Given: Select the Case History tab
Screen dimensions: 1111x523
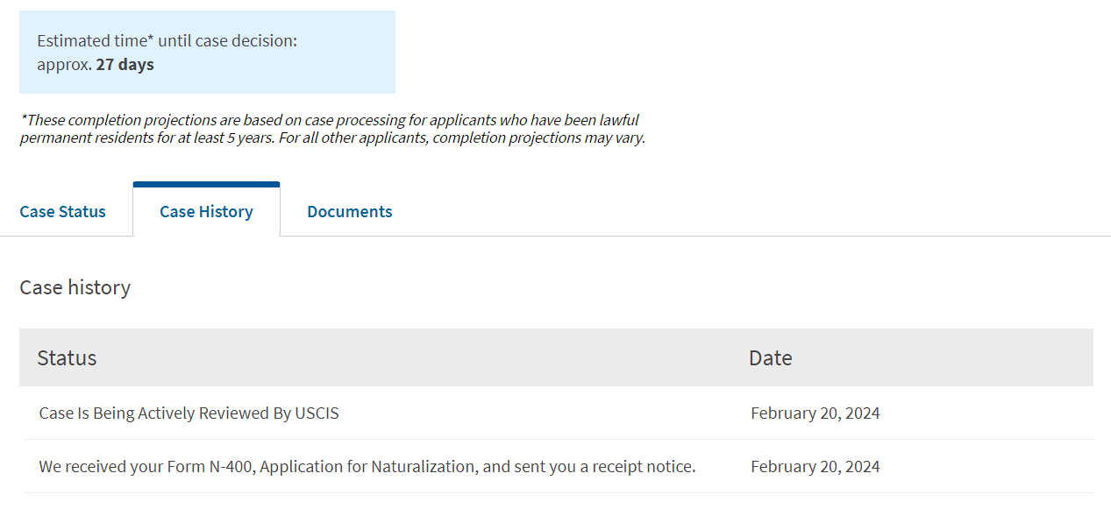Looking at the screenshot, I should (206, 212).
